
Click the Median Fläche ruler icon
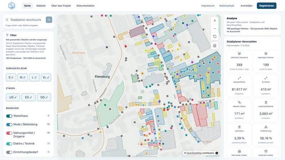239,102
